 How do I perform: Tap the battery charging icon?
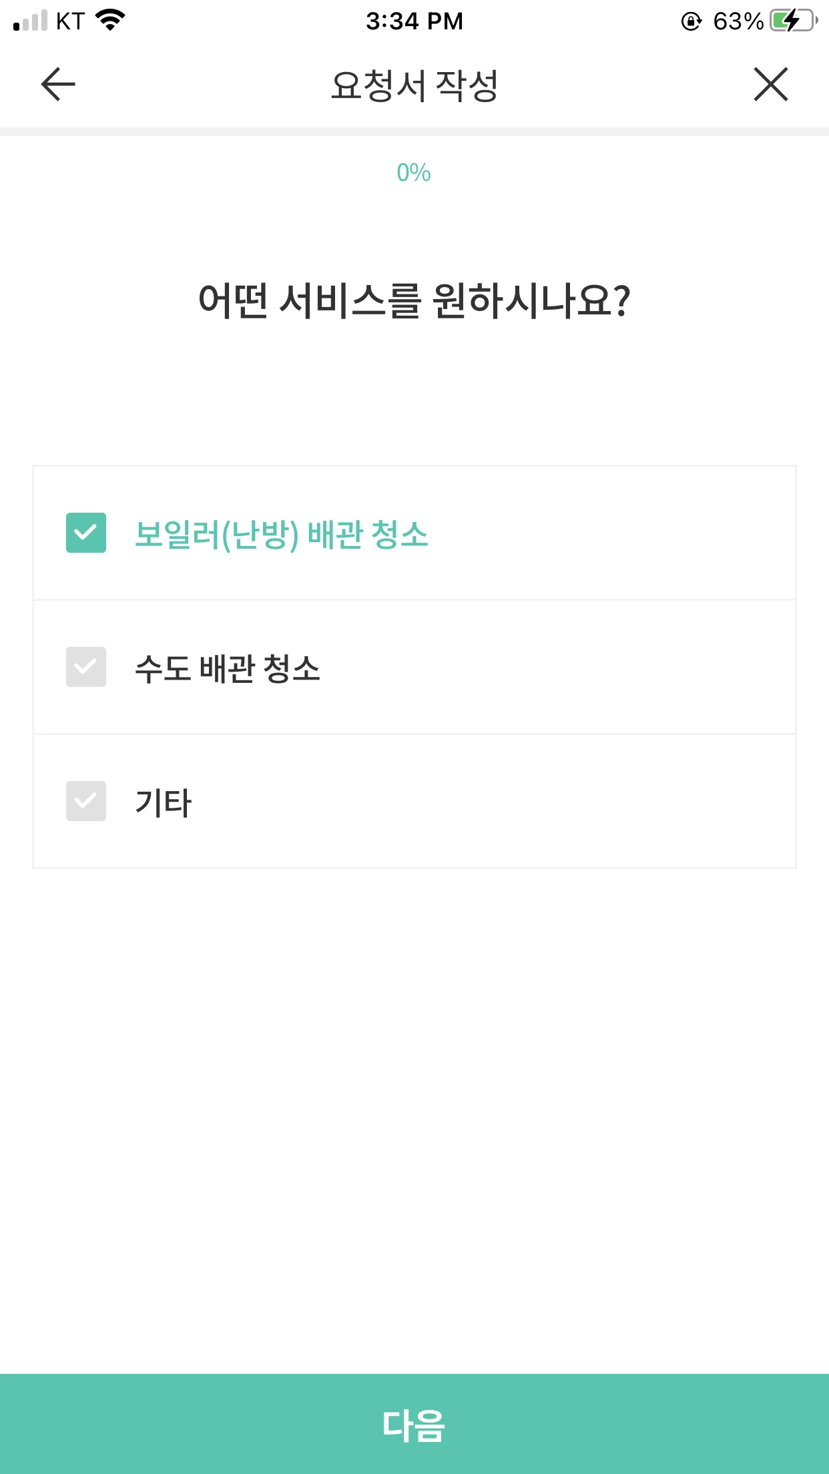(793, 21)
